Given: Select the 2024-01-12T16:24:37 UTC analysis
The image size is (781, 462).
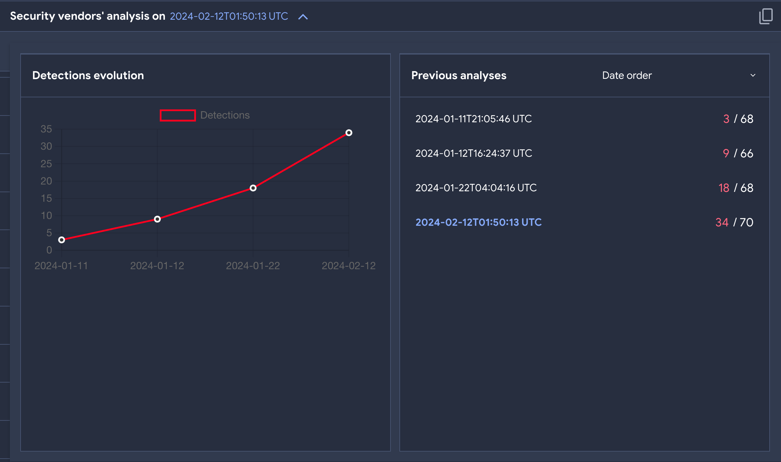Looking at the screenshot, I should [473, 153].
